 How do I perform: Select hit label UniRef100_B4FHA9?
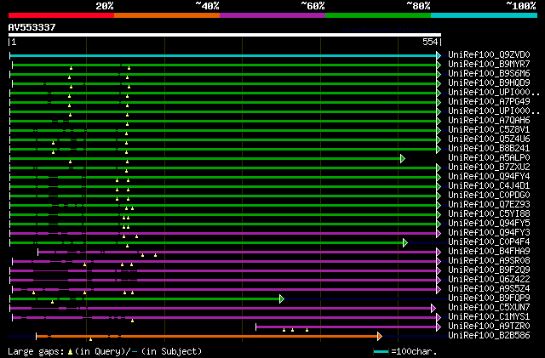[x=489, y=252]
